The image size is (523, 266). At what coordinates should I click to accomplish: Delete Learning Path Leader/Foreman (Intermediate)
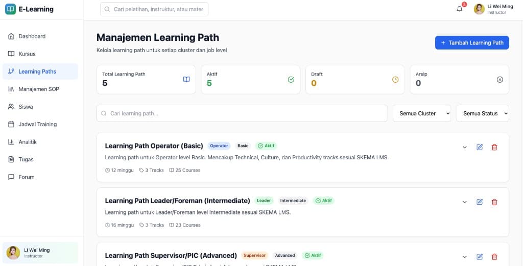point(494,202)
